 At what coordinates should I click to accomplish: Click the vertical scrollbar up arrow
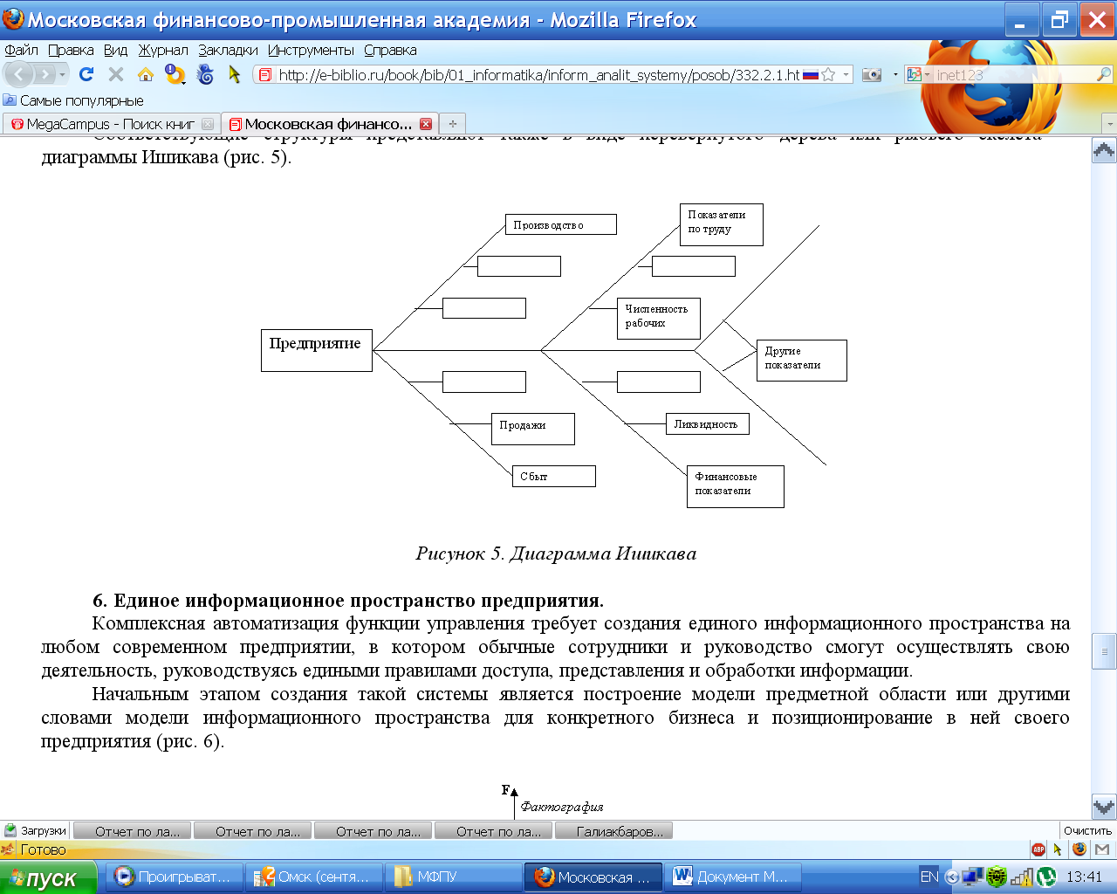1104,151
